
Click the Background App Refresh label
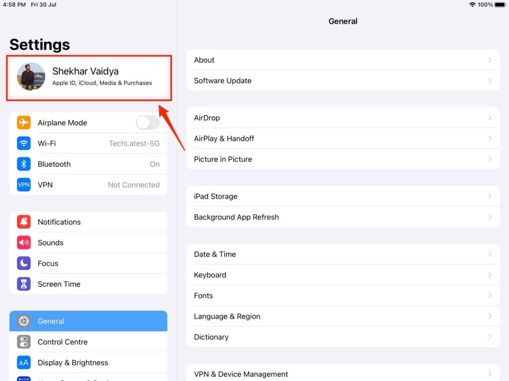(236, 217)
